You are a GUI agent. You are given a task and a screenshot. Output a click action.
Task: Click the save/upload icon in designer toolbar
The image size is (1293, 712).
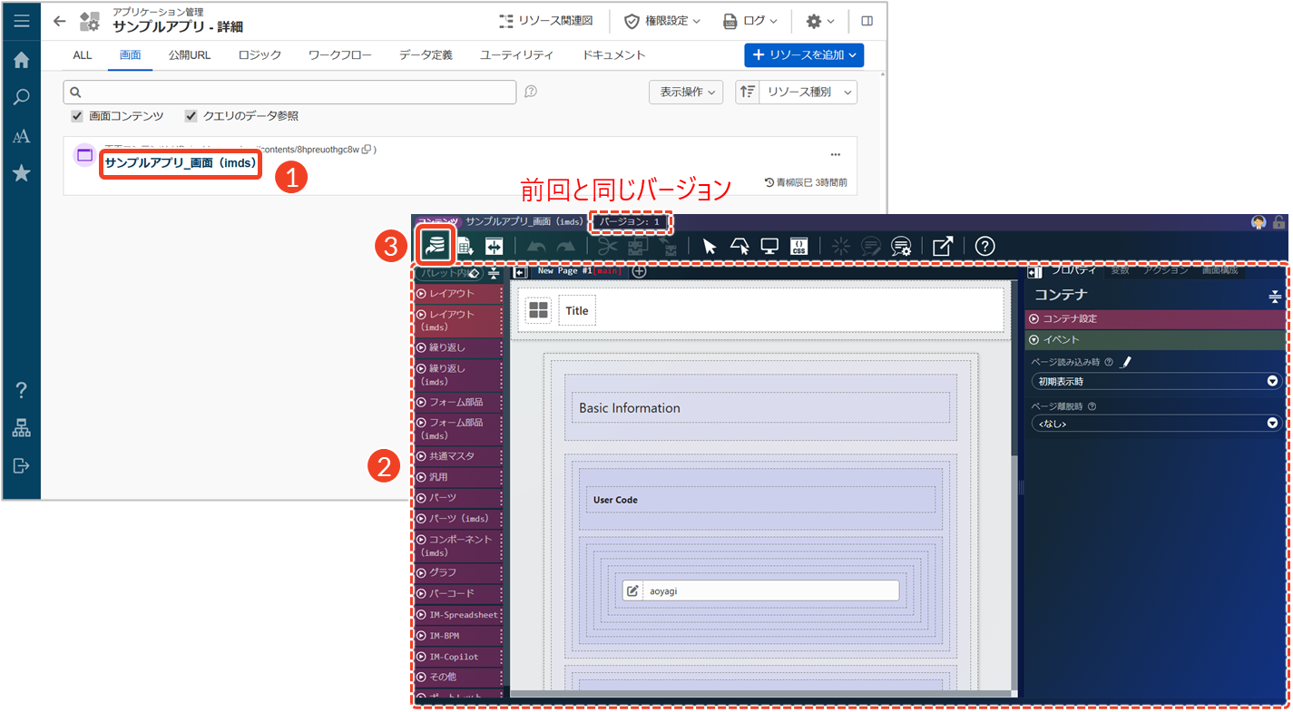[436, 246]
